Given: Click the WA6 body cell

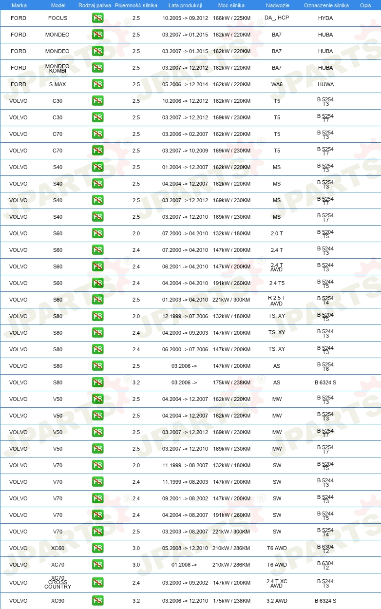Looking at the screenshot, I should tap(277, 84).
